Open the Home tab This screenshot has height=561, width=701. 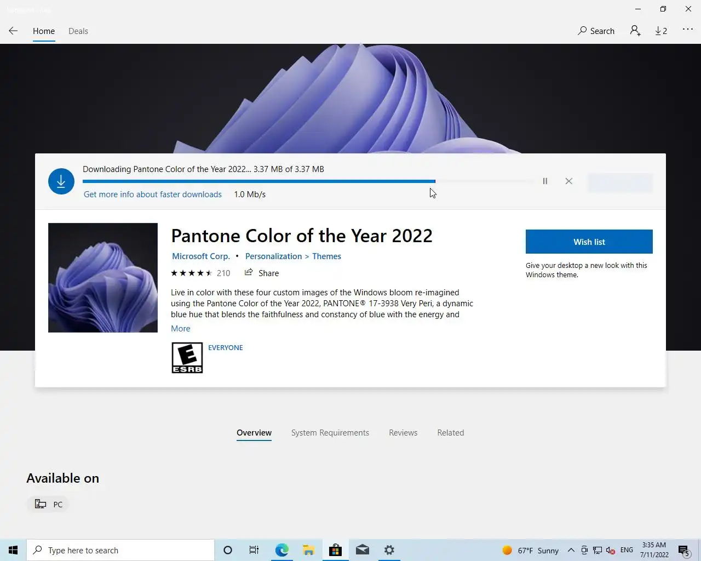[44, 31]
